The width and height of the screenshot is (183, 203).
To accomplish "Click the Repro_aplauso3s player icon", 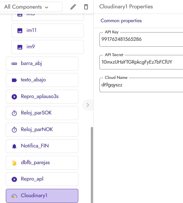I will tap(14, 97).
